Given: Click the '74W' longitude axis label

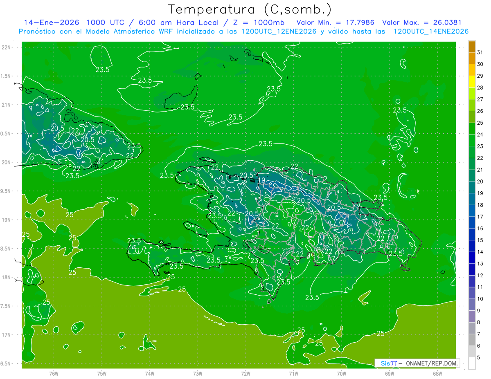Looking at the screenshot, I should [150, 373].
